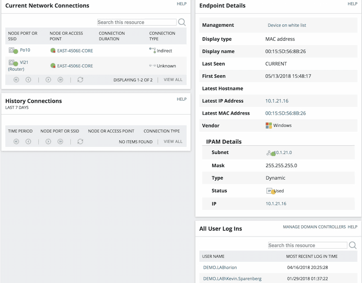Open the Latest IP Address 10.1.21.16 link
Screen dimensions: 362x283
click(x=276, y=101)
